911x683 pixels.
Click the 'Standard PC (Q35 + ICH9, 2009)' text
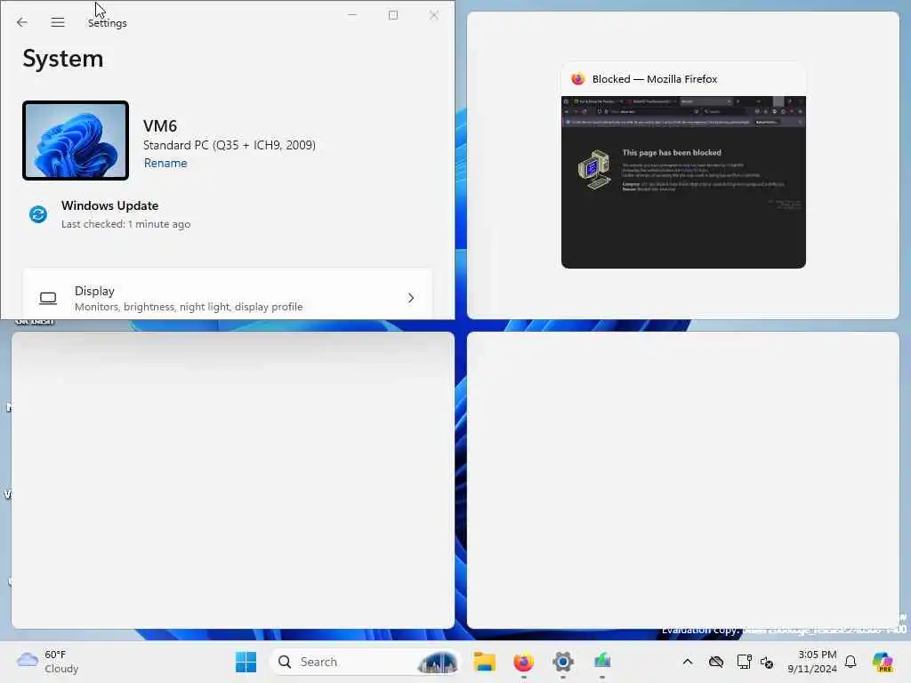[230, 145]
